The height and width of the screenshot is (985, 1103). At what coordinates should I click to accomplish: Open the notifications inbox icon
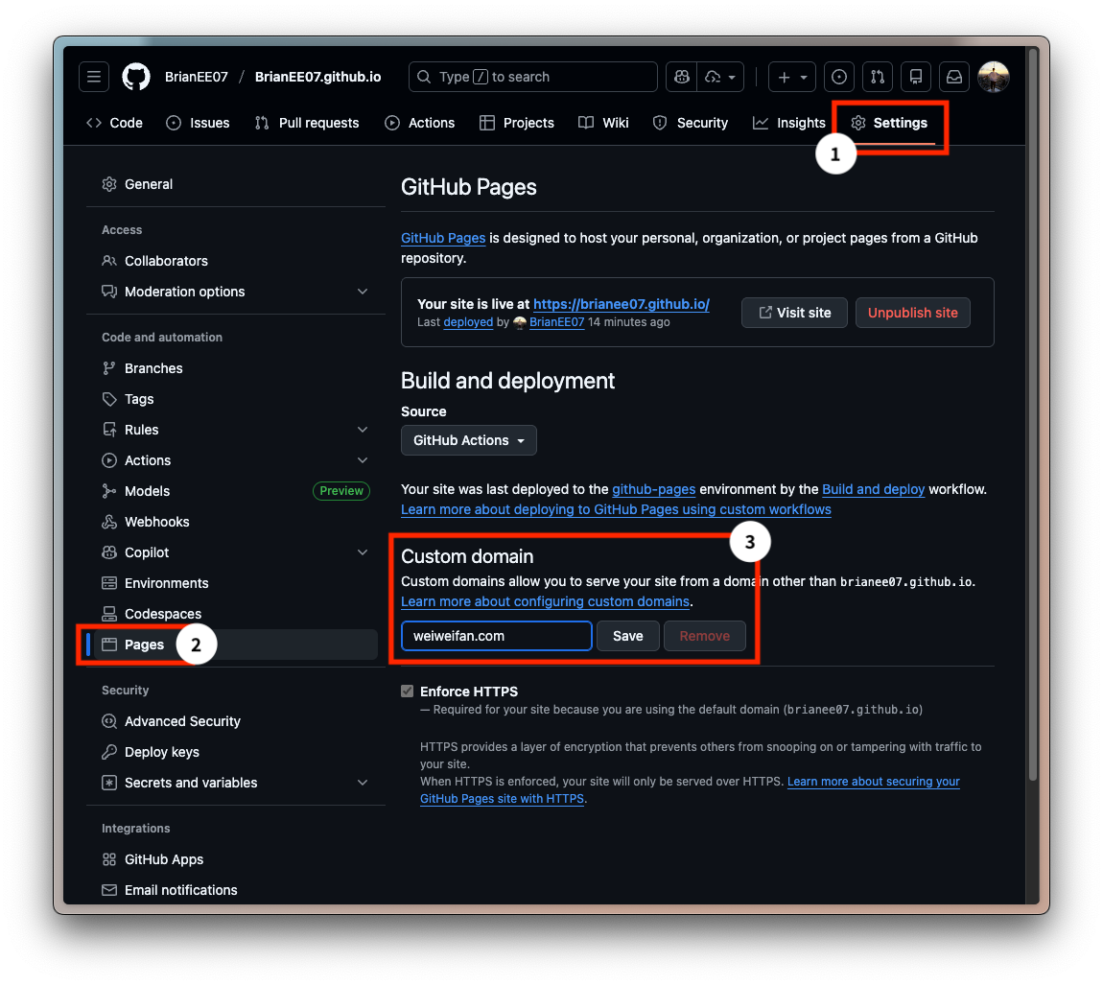(954, 77)
